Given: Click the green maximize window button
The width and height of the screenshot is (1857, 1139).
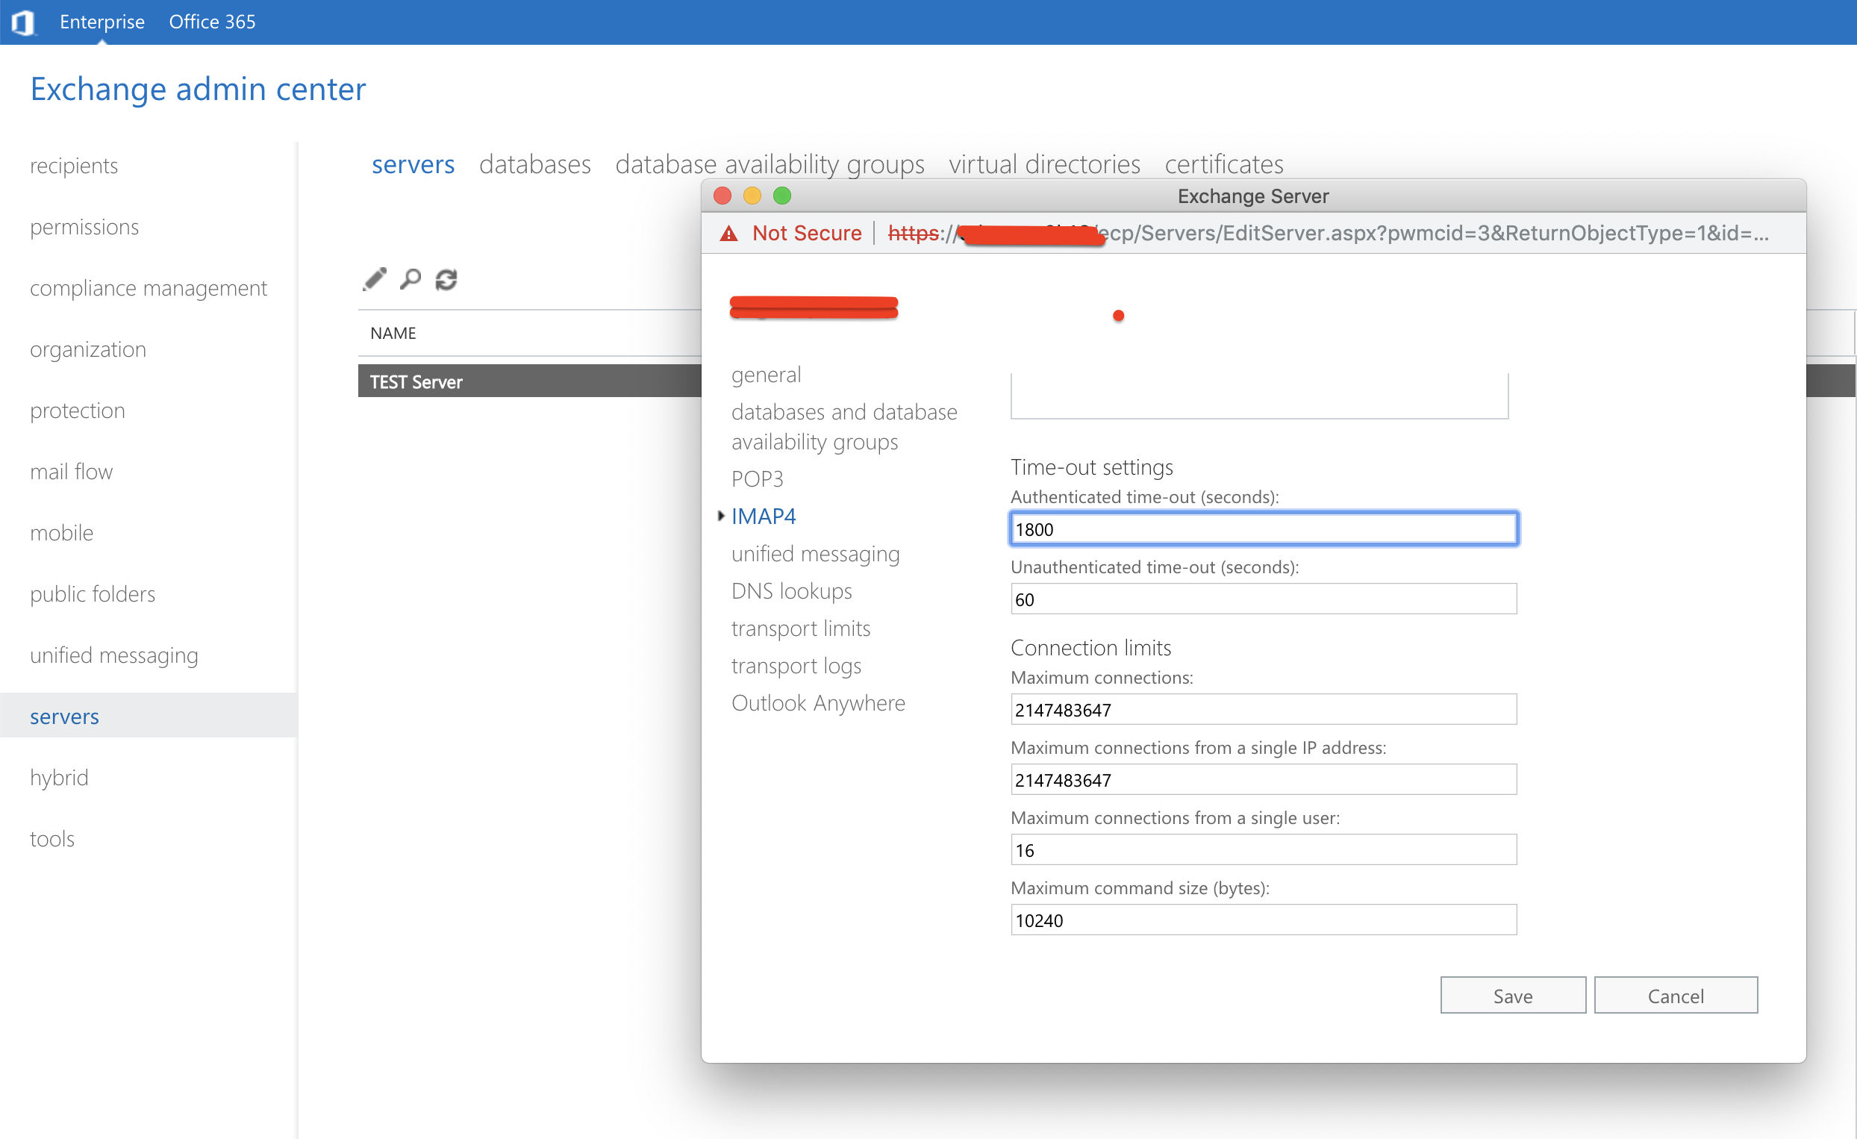Looking at the screenshot, I should click(x=782, y=196).
